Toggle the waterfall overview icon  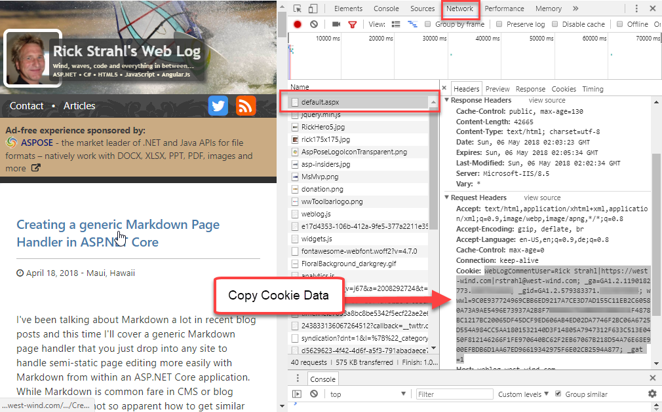coord(412,24)
